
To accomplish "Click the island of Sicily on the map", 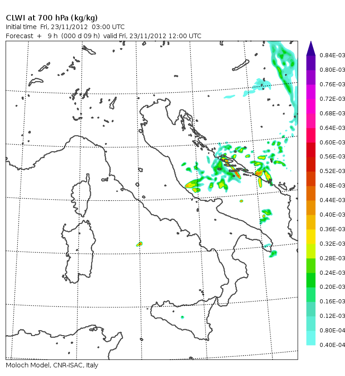I will click(x=183, y=318).
